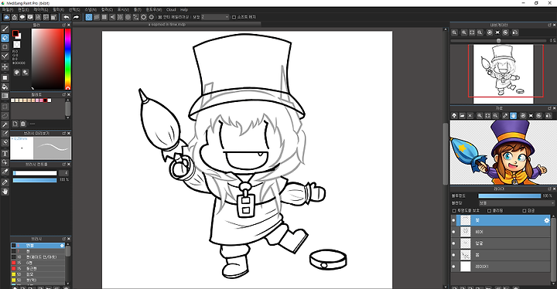Select the 둥근펜 brush in brush list
557x289 pixels.
tap(38, 269)
